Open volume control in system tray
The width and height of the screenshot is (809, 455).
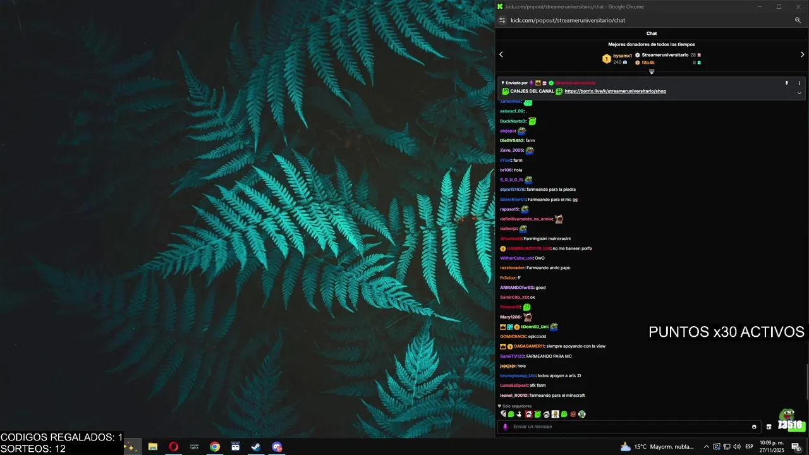pyautogui.click(x=737, y=447)
